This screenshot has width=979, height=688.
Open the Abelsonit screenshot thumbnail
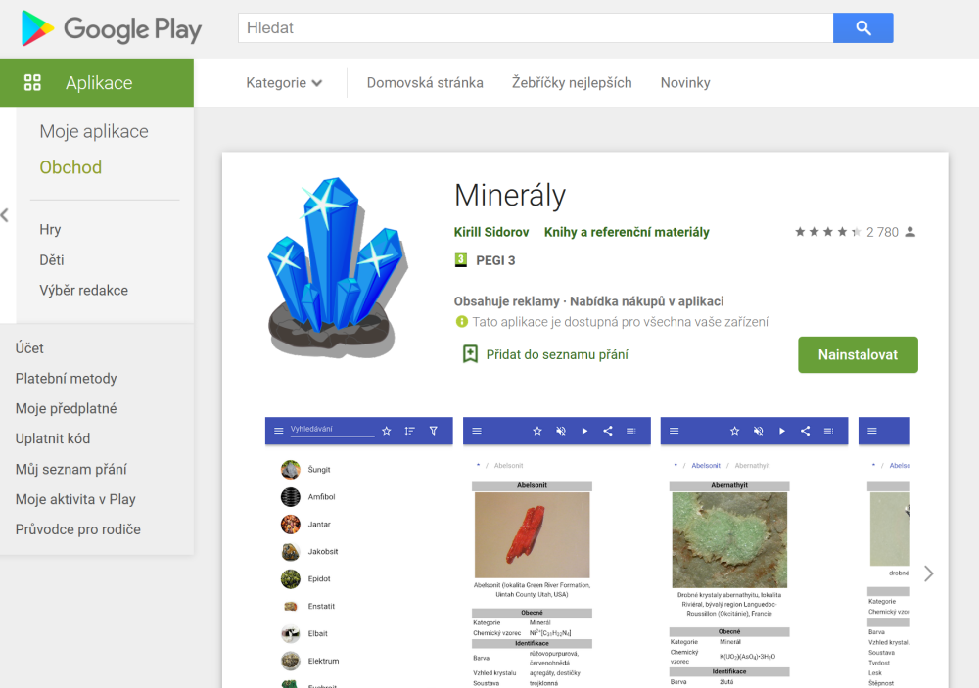[x=557, y=553]
